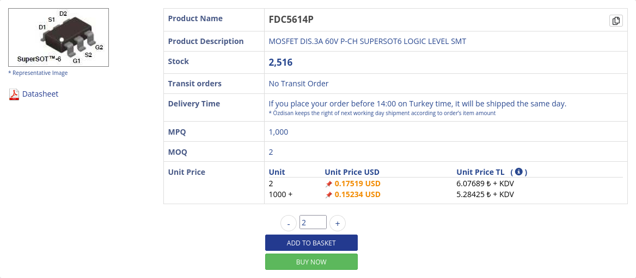
Task: Select the 0.15234 USD bulk price
Action: tap(357, 194)
